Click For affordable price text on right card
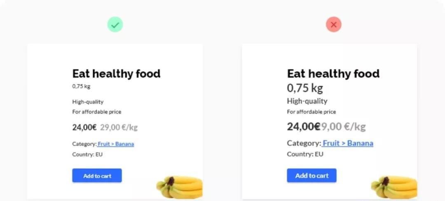 pyautogui.click(x=311, y=112)
